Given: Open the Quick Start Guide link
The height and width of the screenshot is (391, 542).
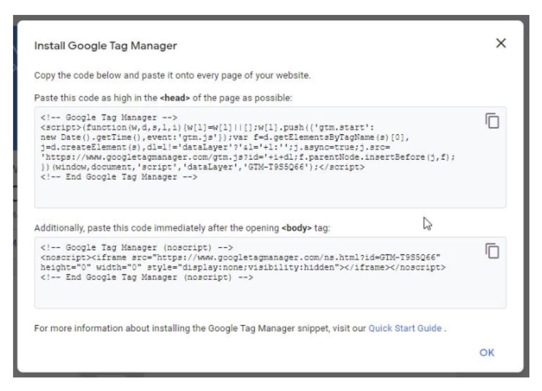Looking at the screenshot, I should 405,328.
